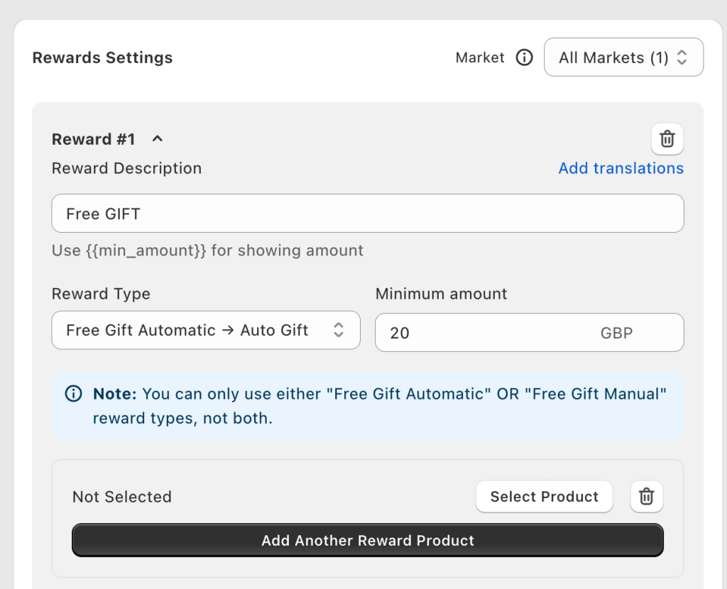Click Add translations link

[x=621, y=168]
